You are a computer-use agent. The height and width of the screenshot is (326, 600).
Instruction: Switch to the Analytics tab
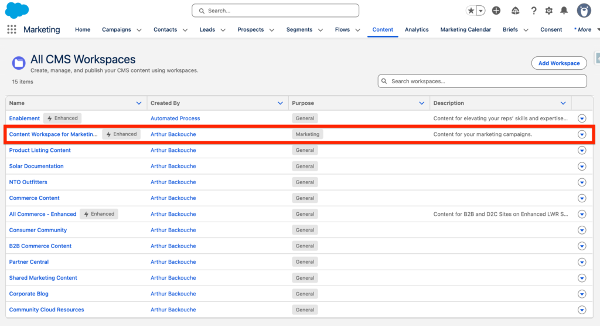[x=417, y=30]
